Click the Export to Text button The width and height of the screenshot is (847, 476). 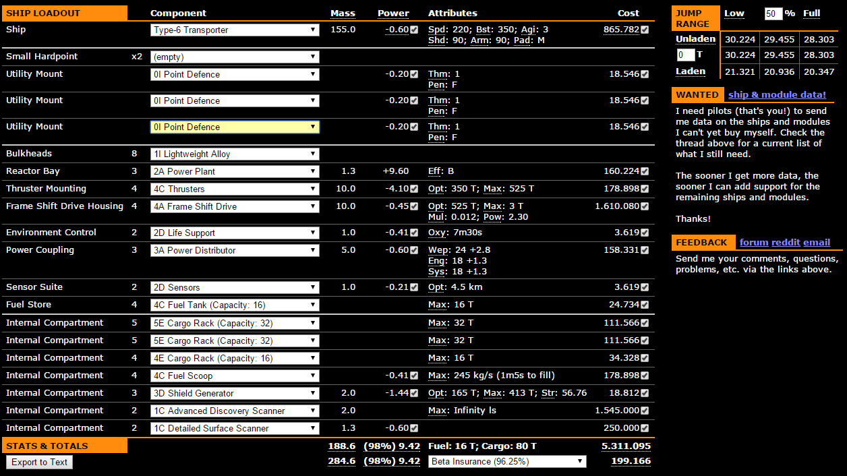39,462
